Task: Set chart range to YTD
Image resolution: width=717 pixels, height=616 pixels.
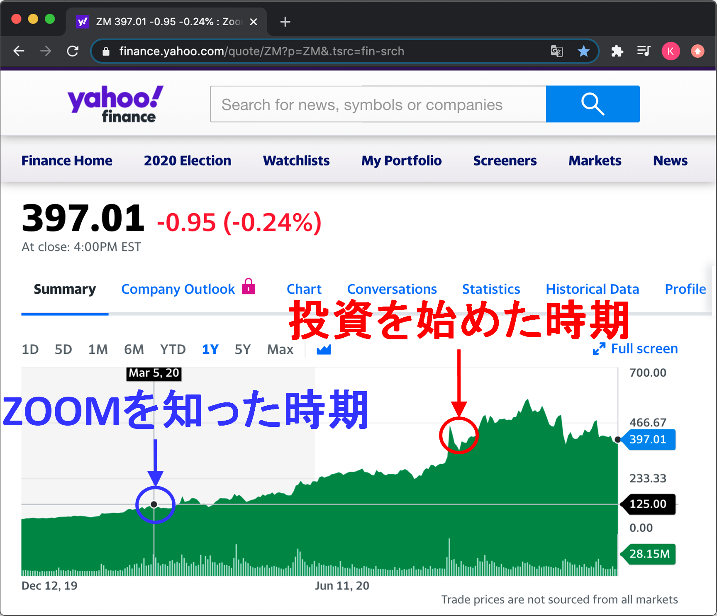Action: pos(173,349)
